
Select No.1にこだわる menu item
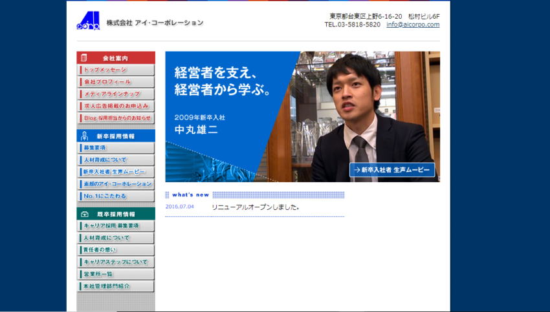(x=115, y=196)
